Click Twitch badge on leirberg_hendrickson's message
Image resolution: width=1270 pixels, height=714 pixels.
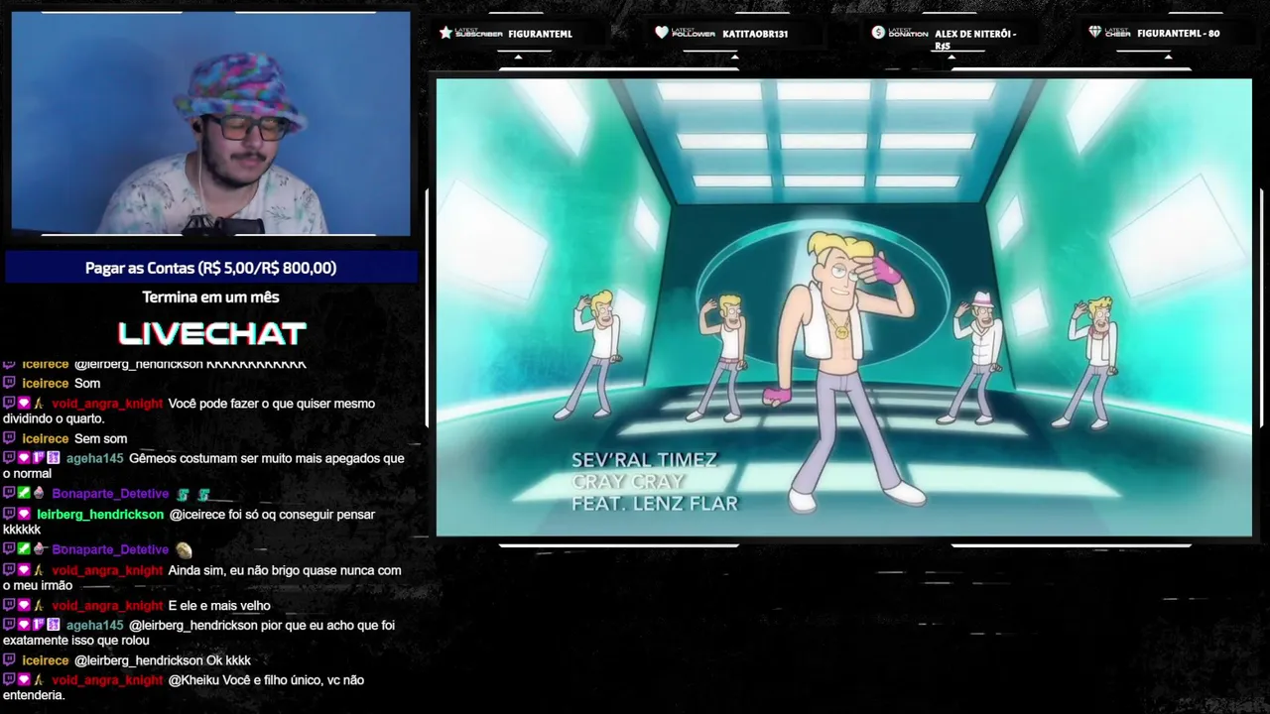coord(9,514)
